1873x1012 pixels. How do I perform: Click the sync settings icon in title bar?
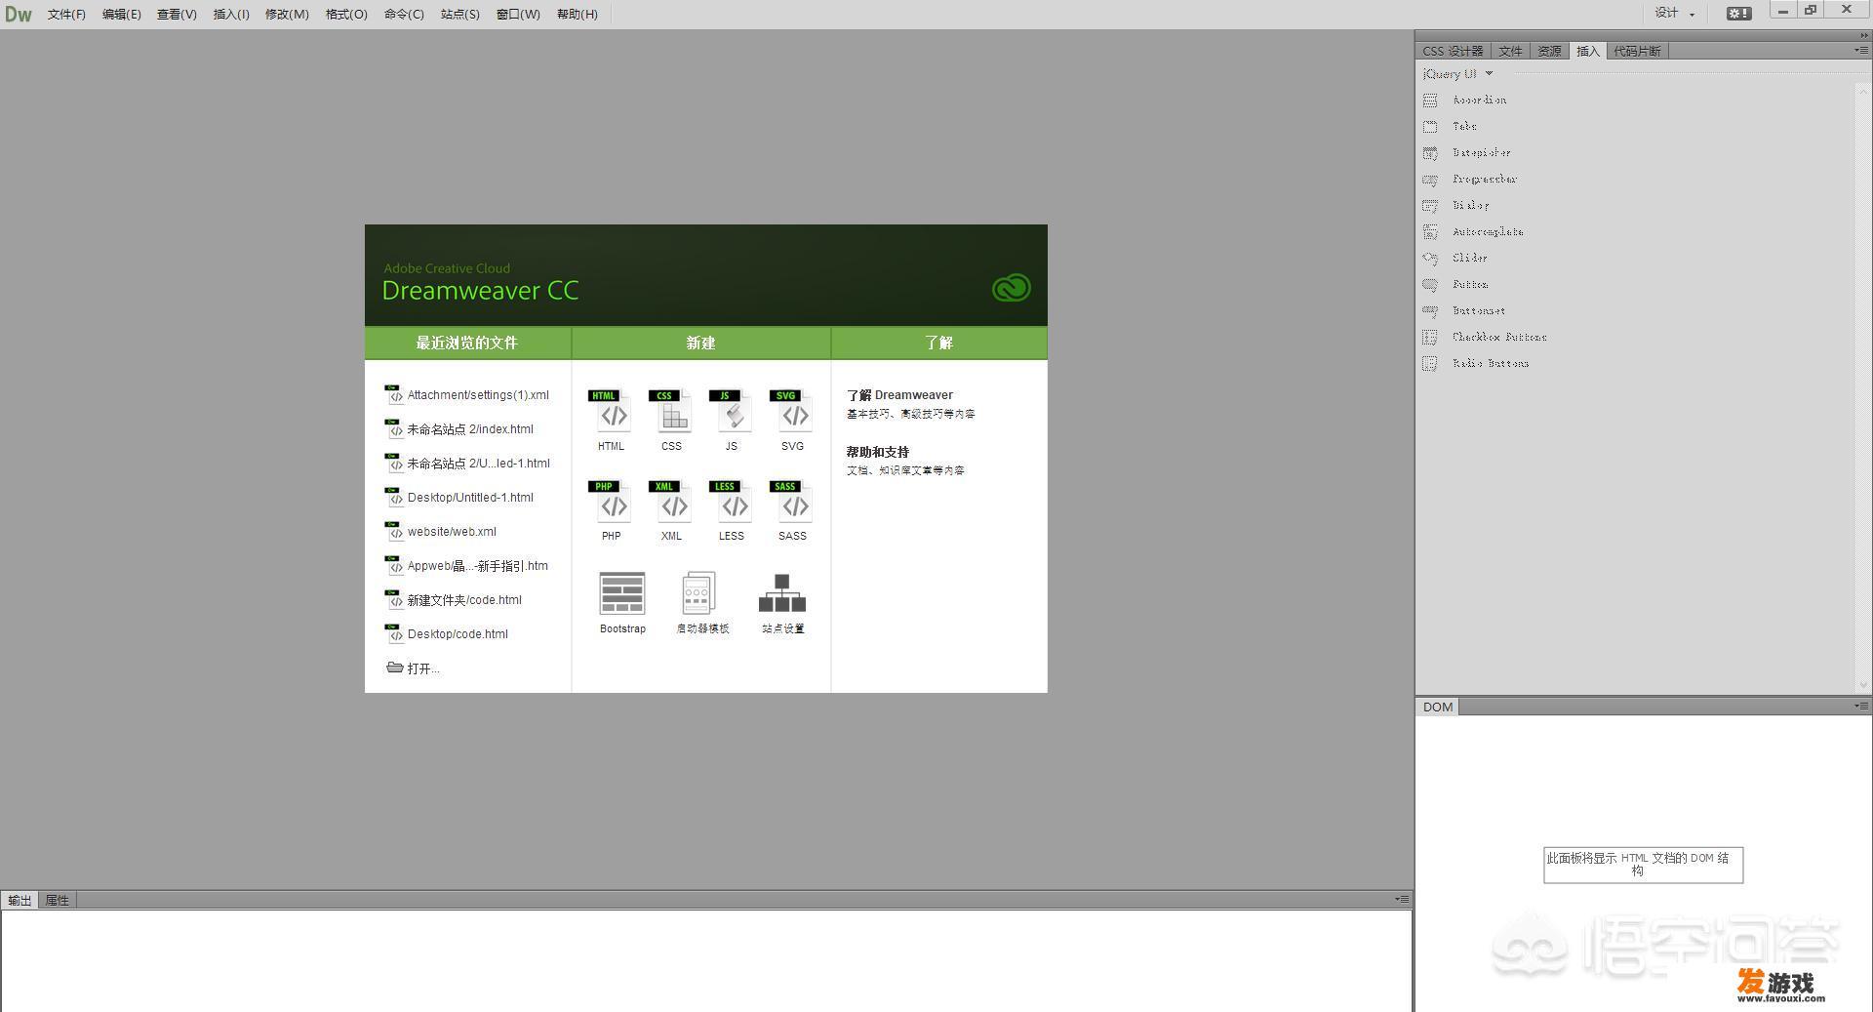[x=1738, y=14]
